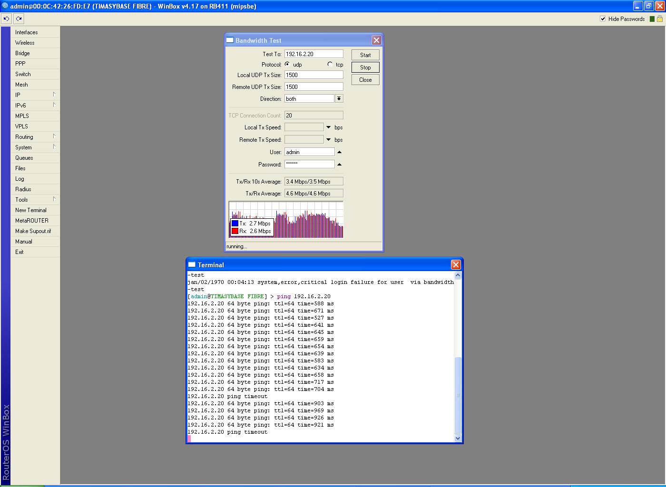
Task: Click the padlock icon beside Hide Passwords
Action: 658,19
